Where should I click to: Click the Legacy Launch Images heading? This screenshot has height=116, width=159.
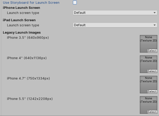(x=22, y=33)
